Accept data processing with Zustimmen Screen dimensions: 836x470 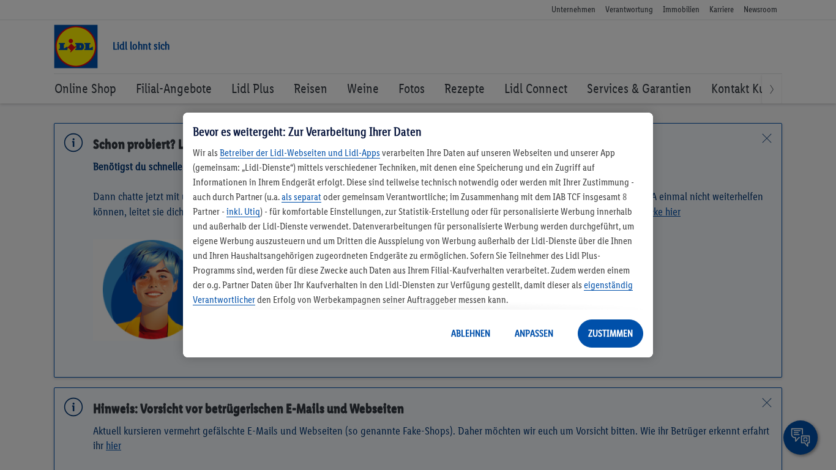pos(610,334)
